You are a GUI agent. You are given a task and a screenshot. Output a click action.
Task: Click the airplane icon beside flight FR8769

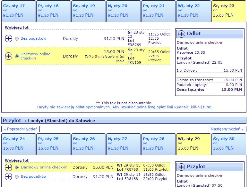tap(8, 39)
